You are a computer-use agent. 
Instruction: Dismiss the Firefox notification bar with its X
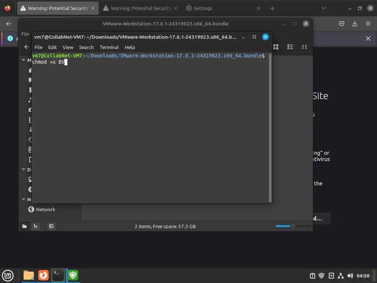[368, 38]
